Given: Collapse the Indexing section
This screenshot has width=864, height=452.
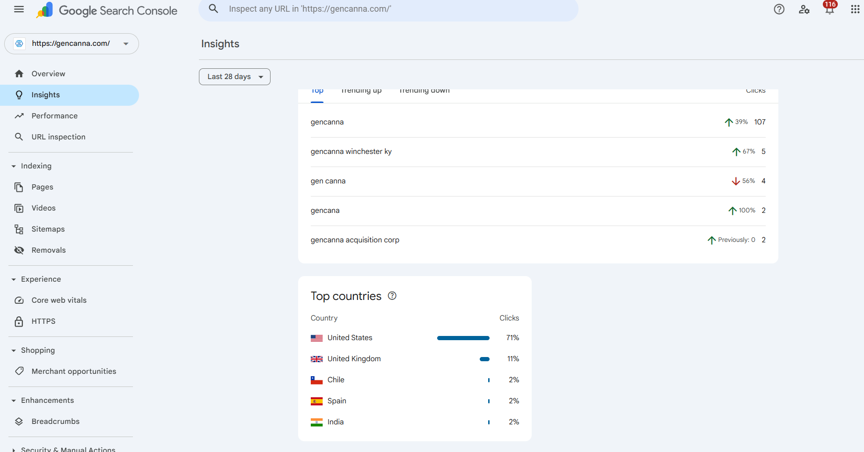Looking at the screenshot, I should point(14,166).
